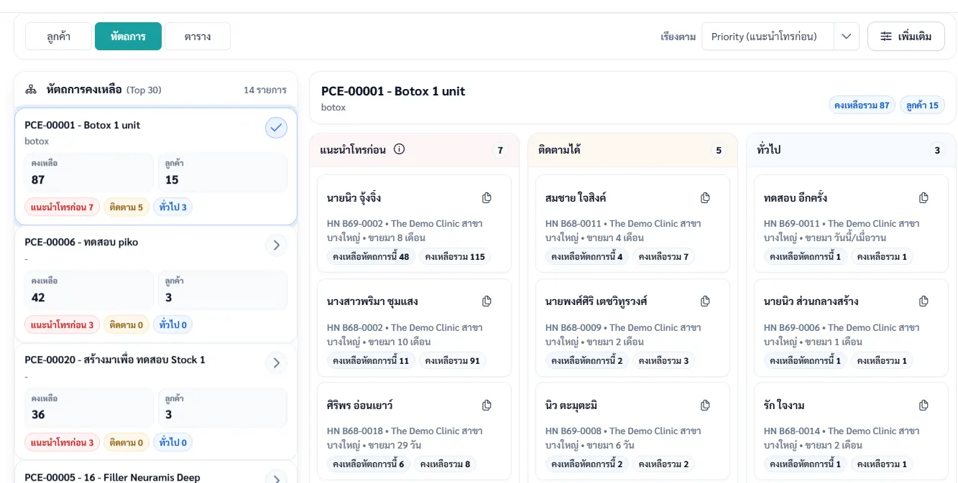
Task: Click คงเหลือหัตถการนี้ 4 badge
Action: (x=587, y=256)
